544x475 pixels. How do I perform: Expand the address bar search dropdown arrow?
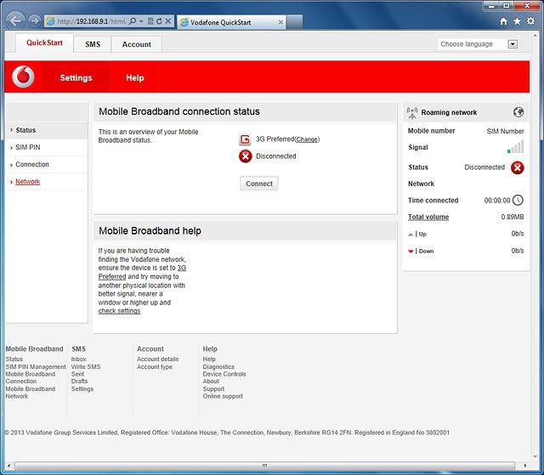(142, 20)
